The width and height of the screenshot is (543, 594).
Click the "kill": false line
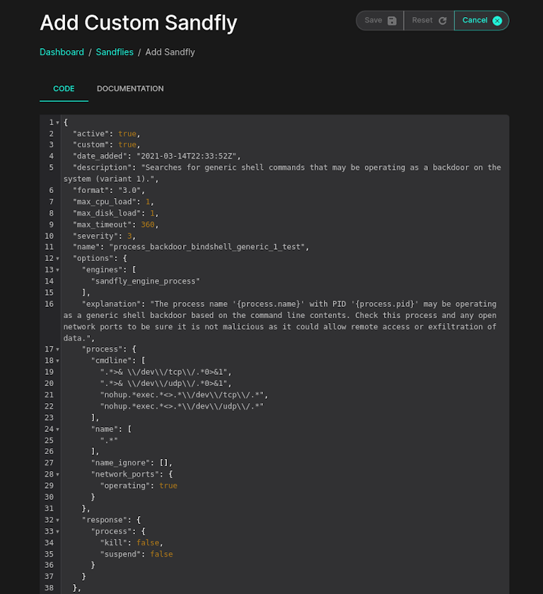(x=132, y=543)
